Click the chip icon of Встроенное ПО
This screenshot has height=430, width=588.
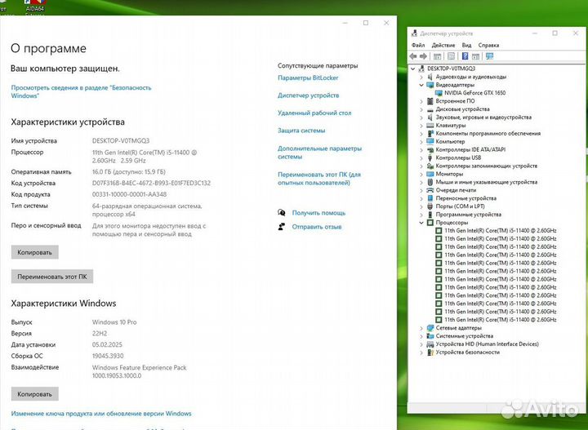pyautogui.click(x=430, y=101)
